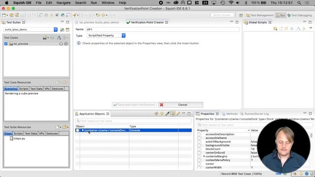Check the backgroundVisible property checkbox
Screen dimensions: 315x177
(x=199, y=146)
